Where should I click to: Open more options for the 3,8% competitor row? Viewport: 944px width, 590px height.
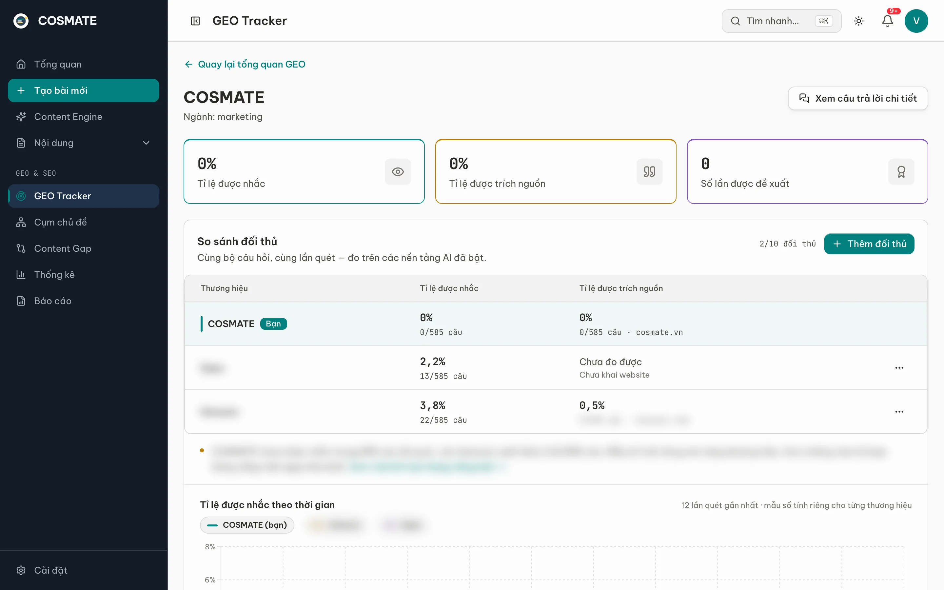(899, 411)
